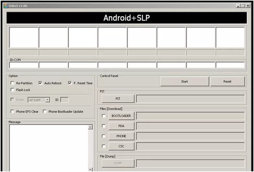
Task: Browse for a CSC file
Action: [x=121, y=146]
